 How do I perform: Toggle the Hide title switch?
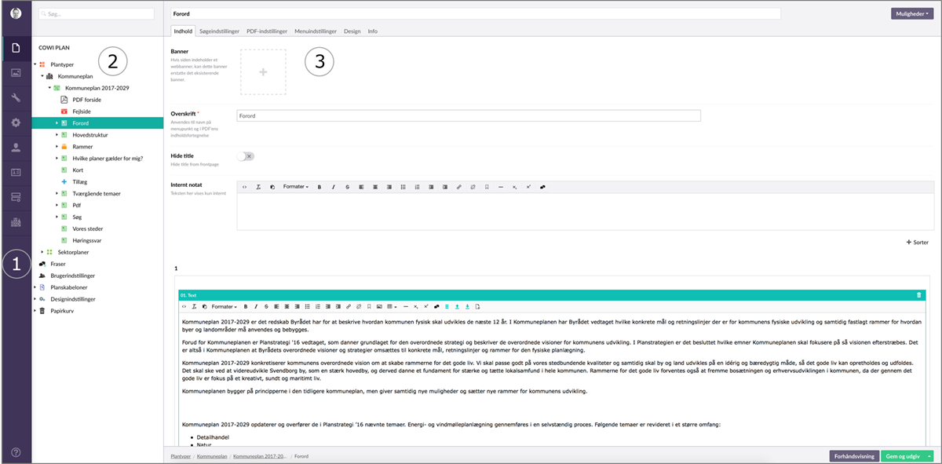[246, 156]
